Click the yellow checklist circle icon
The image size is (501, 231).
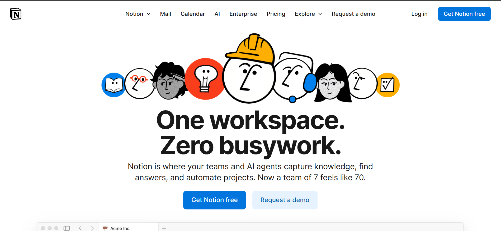387,85
